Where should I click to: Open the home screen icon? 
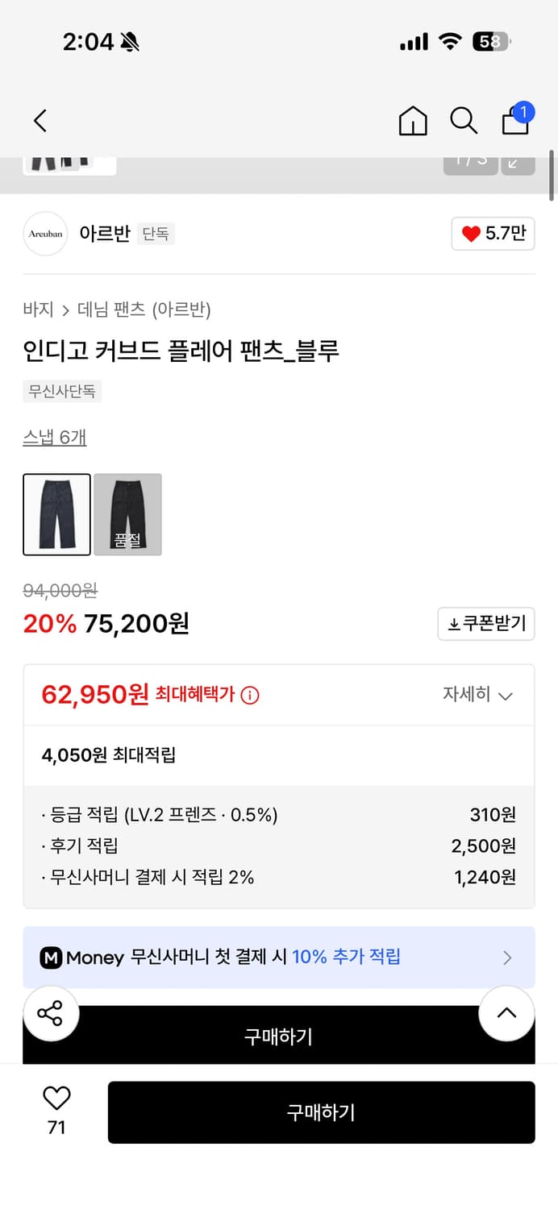pos(412,120)
